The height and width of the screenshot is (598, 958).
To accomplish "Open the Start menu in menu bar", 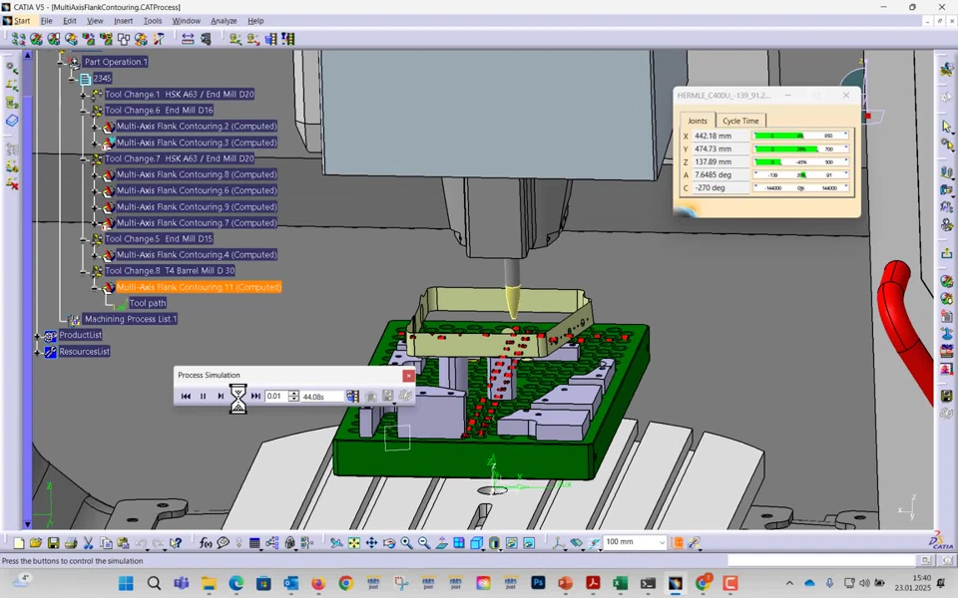I will point(22,21).
